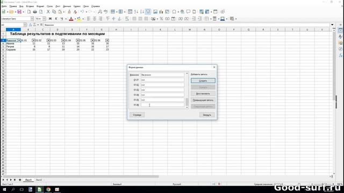Viewport: 344px width, 193px height.
Task: Open the Name Box dropdown arrow
Action: click(25, 25)
